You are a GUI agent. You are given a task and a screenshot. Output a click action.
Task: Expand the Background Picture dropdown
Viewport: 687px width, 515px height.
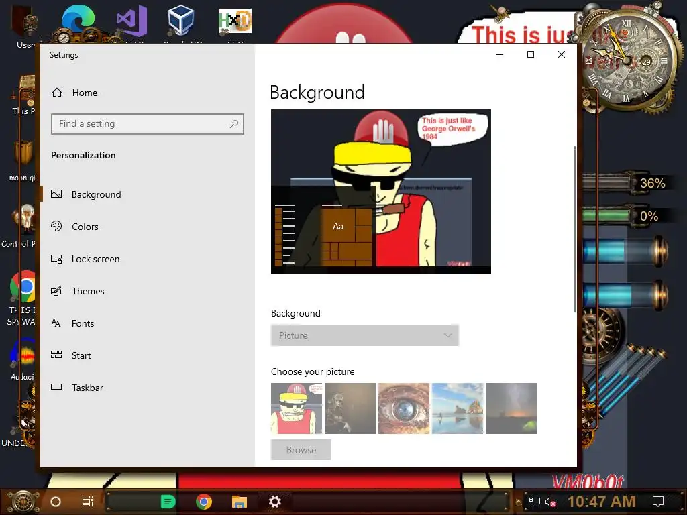click(364, 335)
